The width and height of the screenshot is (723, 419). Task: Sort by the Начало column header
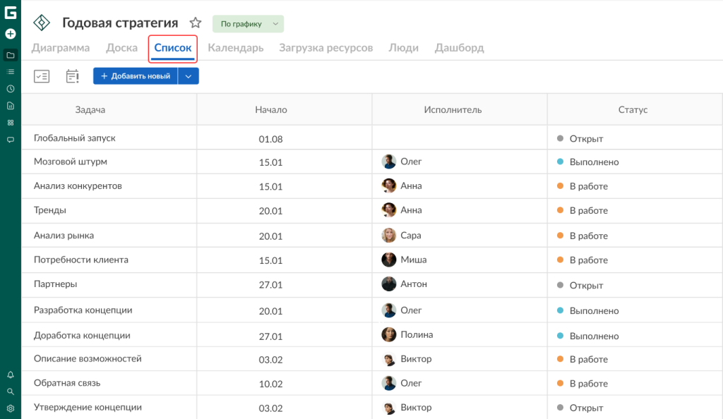pos(271,109)
